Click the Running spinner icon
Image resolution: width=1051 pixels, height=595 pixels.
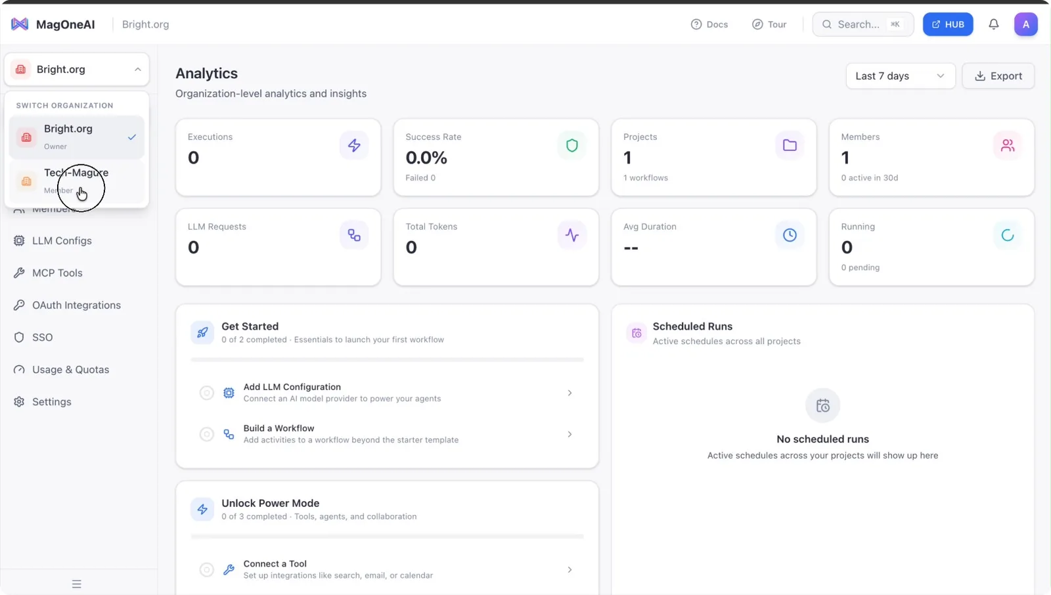coord(1007,235)
